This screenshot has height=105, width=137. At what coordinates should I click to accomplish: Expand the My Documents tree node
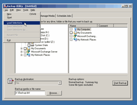tap(21, 49)
